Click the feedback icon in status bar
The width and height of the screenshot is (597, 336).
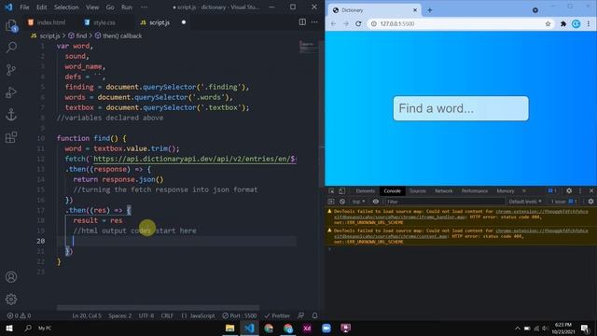(300, 315)
